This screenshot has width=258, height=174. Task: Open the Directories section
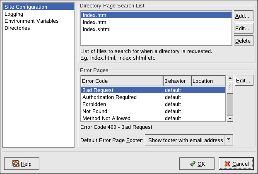[17, 28]
